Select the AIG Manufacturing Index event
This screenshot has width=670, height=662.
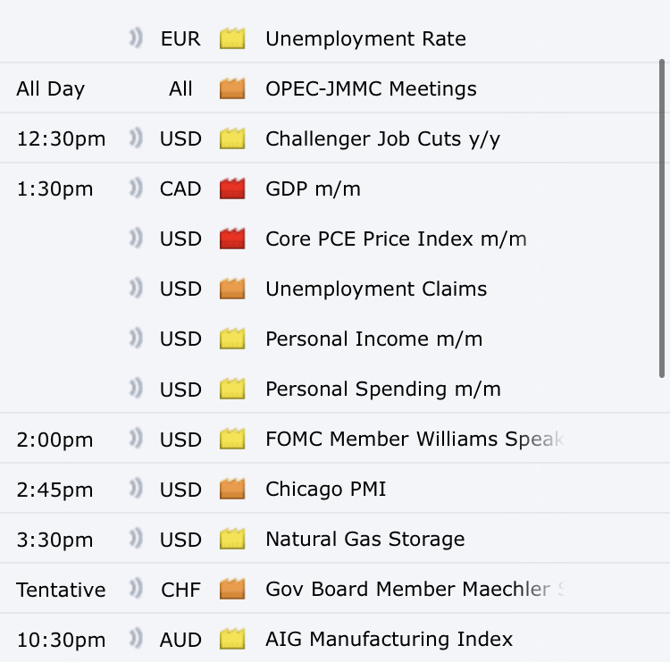click(389, 640)
